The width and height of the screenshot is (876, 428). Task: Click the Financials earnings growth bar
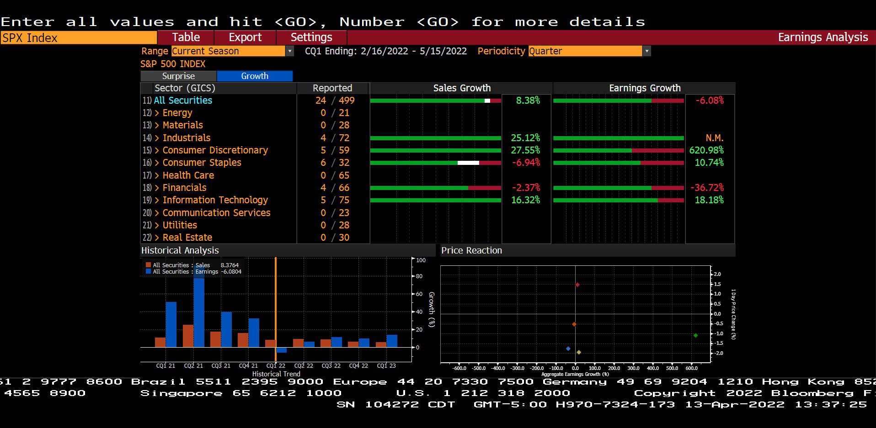point(619,188)
